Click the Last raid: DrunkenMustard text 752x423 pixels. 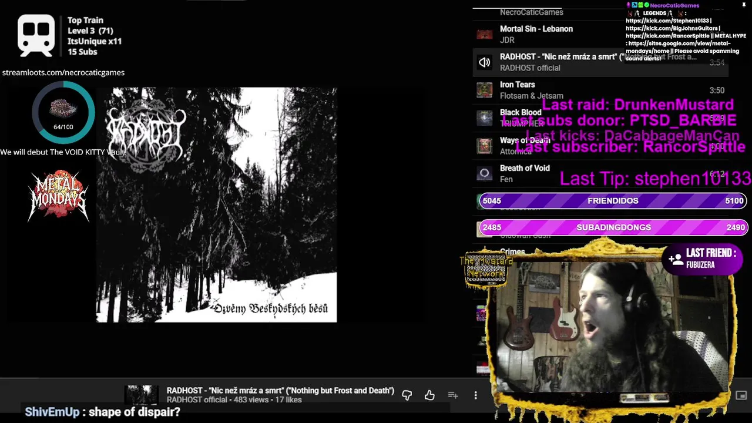(x=637, y=105)
